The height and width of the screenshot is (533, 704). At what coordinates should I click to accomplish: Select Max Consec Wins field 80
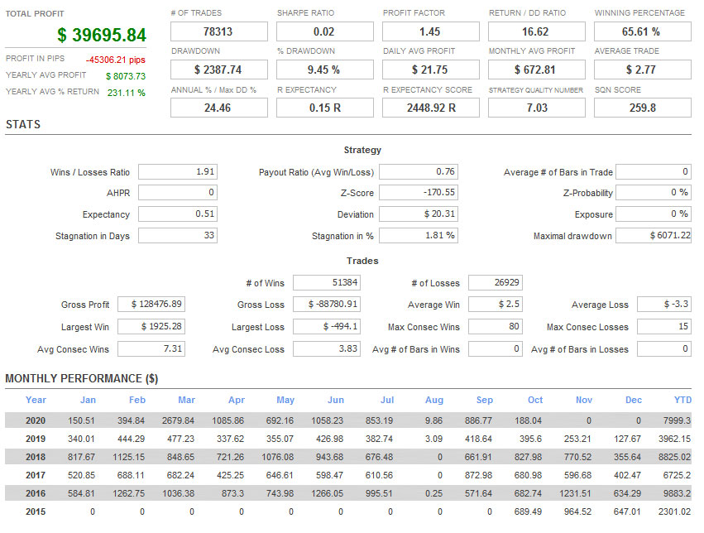496,326
